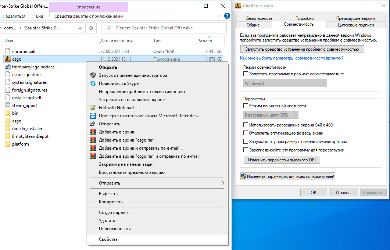The image size is (390, 250).
Task: Click the Explorer search field
Action: pos(164,28)
